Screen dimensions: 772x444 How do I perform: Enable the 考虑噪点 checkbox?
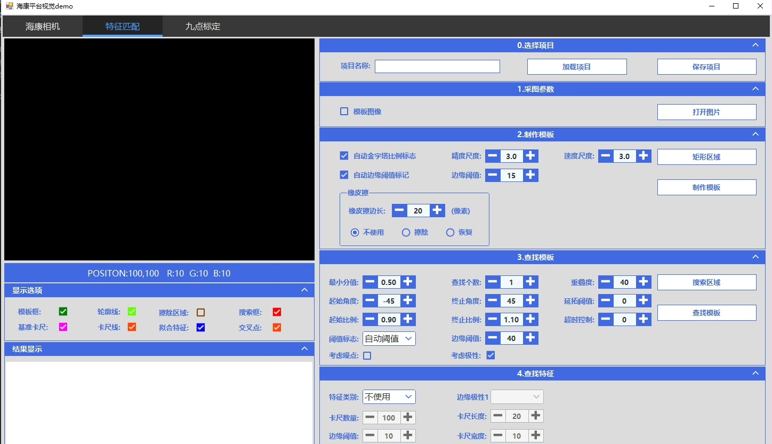(367, 355)
